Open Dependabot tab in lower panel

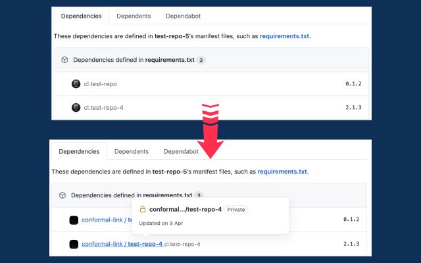pyautogui.click(x=181, y=151)
